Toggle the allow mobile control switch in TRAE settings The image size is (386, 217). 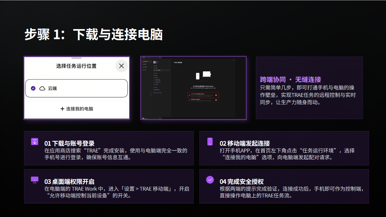(216, 95)
